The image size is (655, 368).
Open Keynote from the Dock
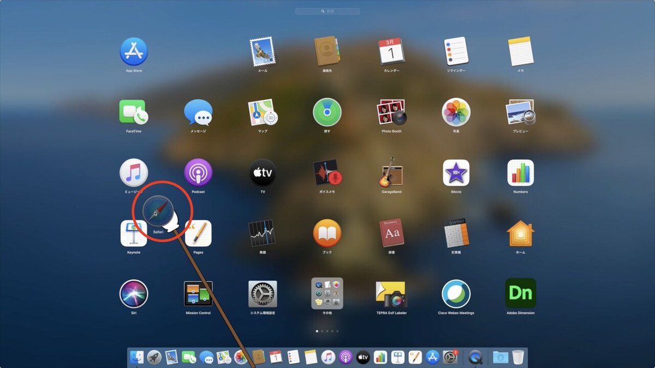click(x=397, y=357)
